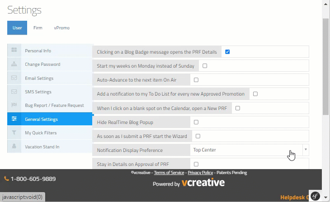This screenshot has width=330, height=202.
Task: Click the Hide RealTime Blog Popup label
Action: [125, 123]
